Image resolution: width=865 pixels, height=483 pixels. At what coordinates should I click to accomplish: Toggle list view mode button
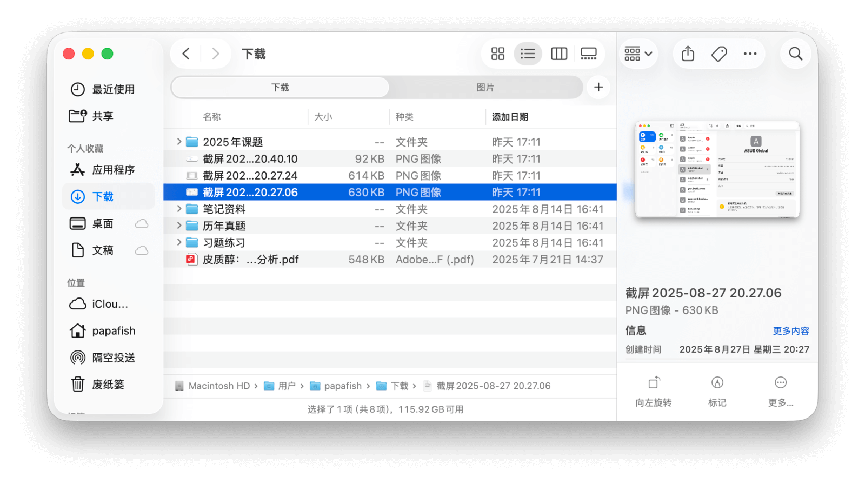coord(528,54)
